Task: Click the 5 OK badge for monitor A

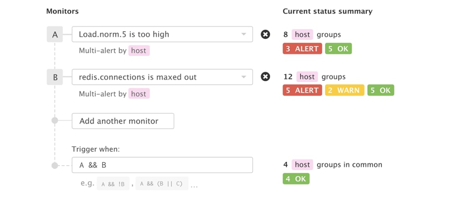Action: point(338,49)
